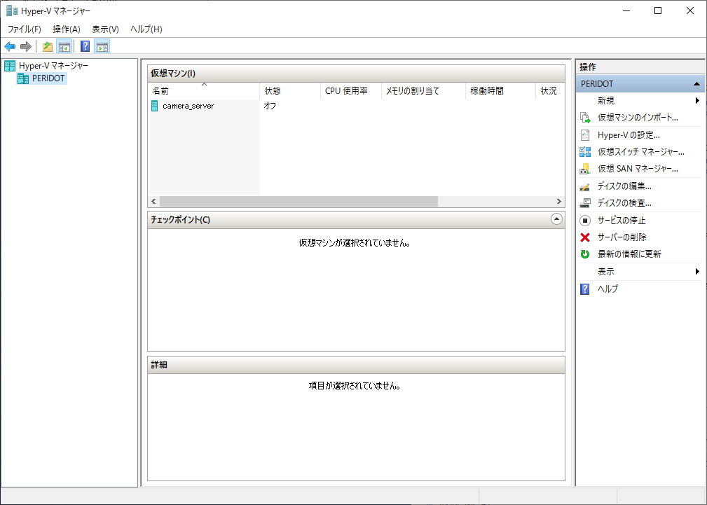Open 仮想マシンのインポート... action

click(638, 118)
